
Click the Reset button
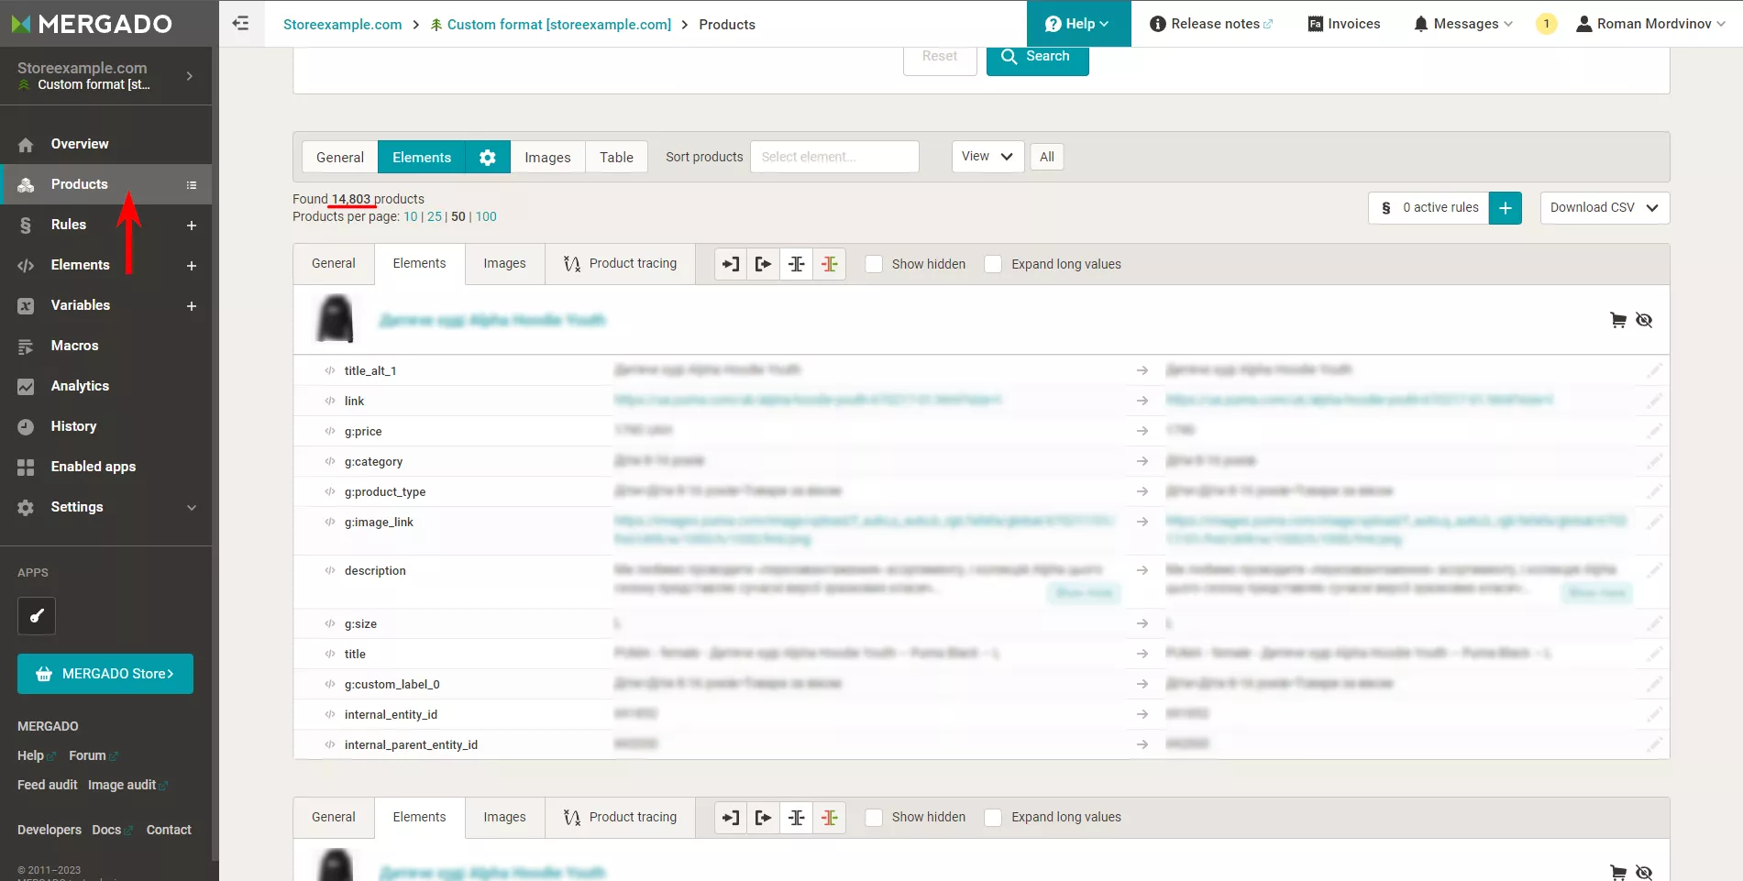[940, 57]
